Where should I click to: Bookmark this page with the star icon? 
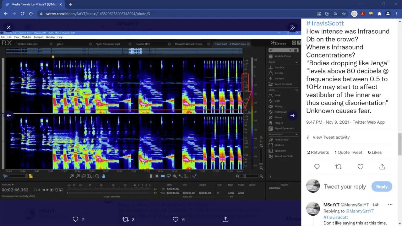344,14
